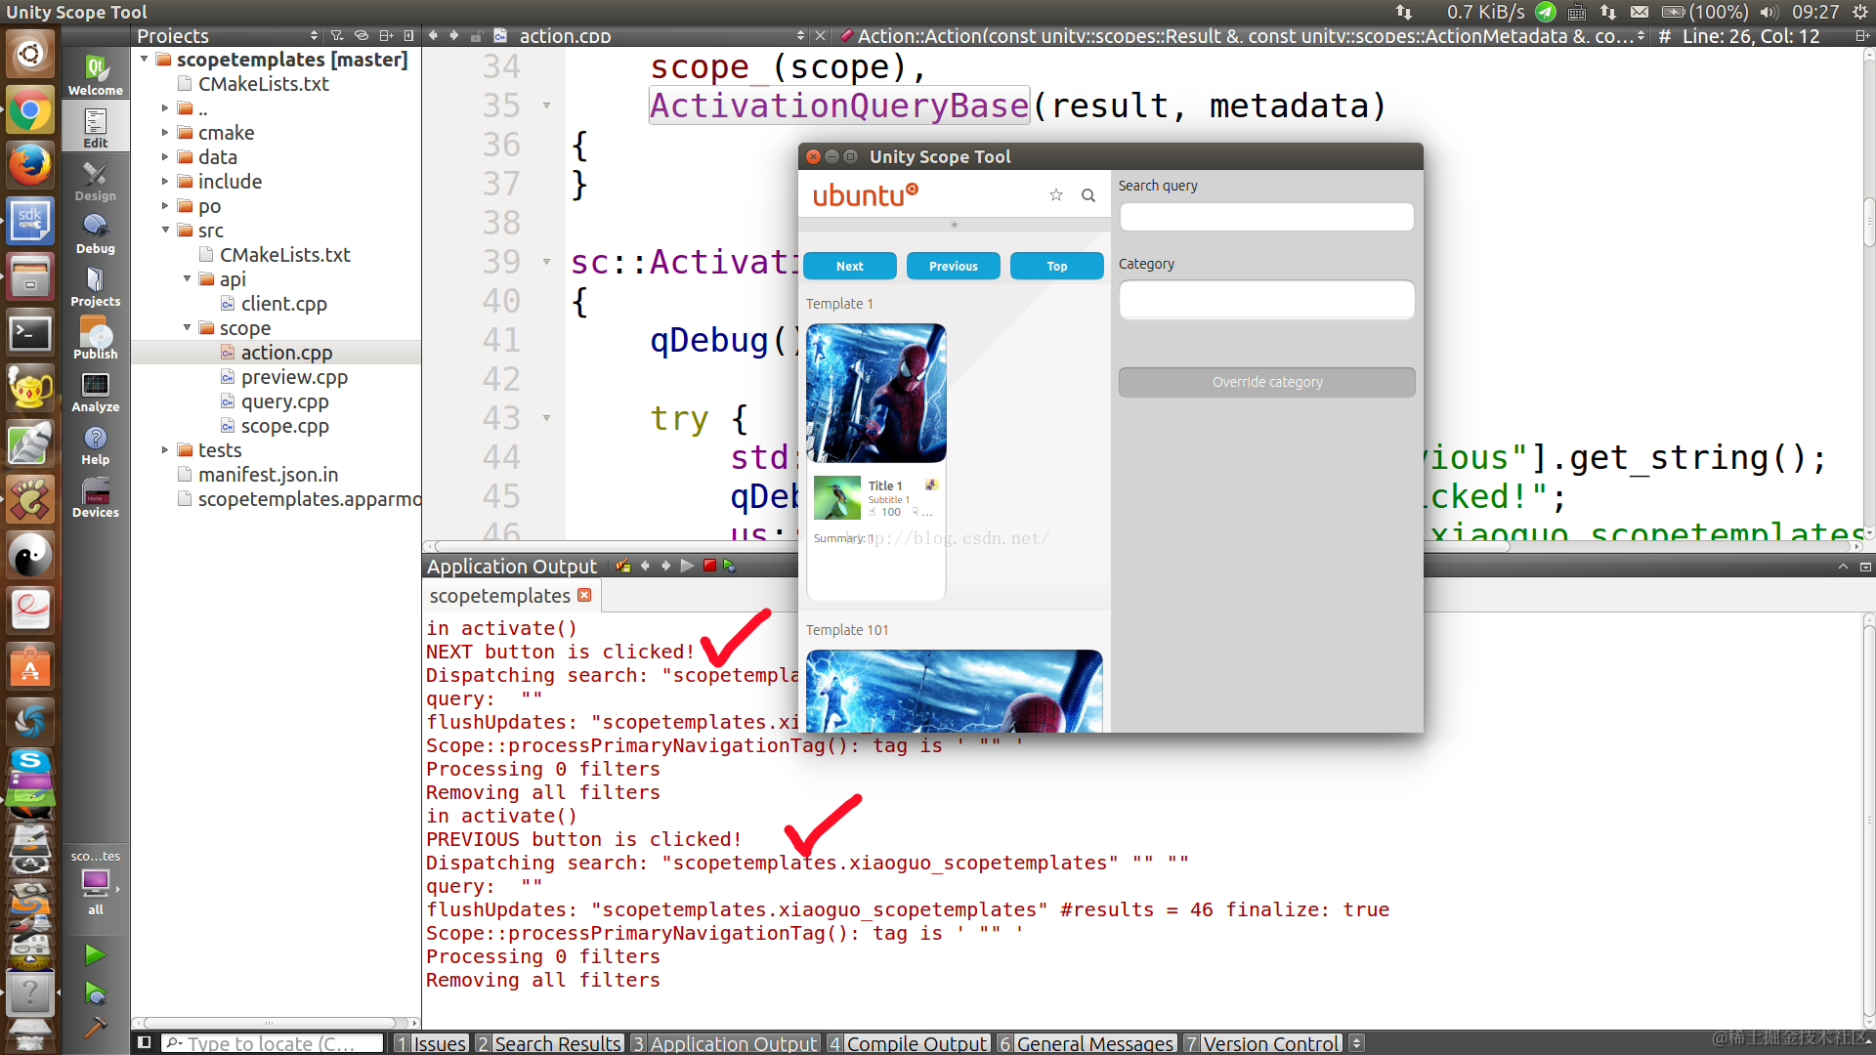Click the Search query input field
The image size is (1876, 1055).
pos(1266,217)
